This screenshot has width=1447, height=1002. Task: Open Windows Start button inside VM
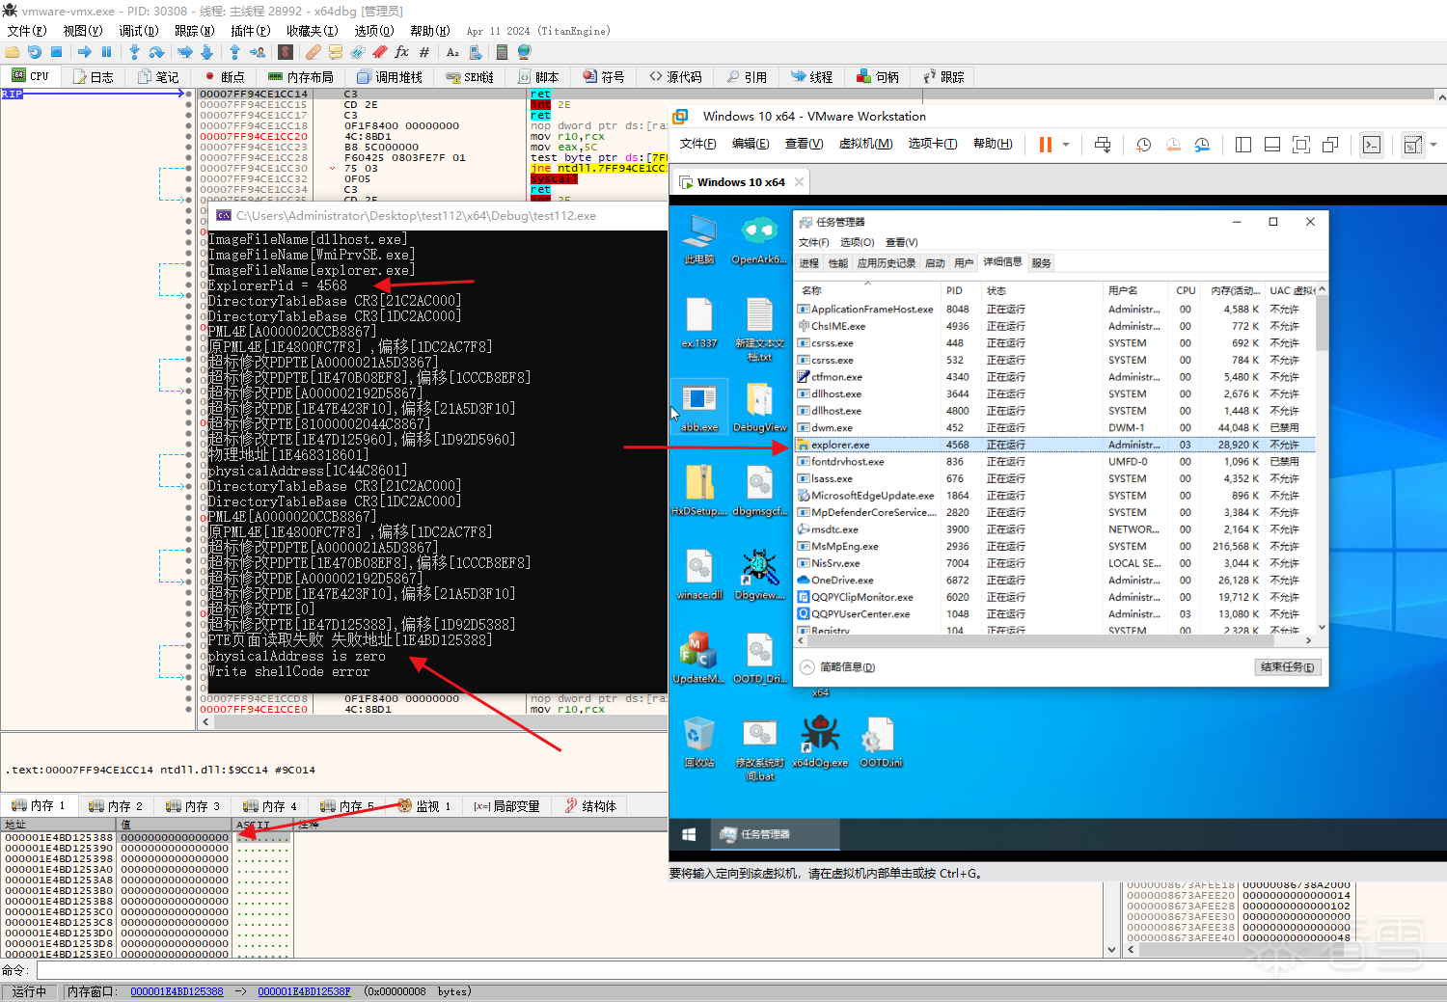[689, 834]
